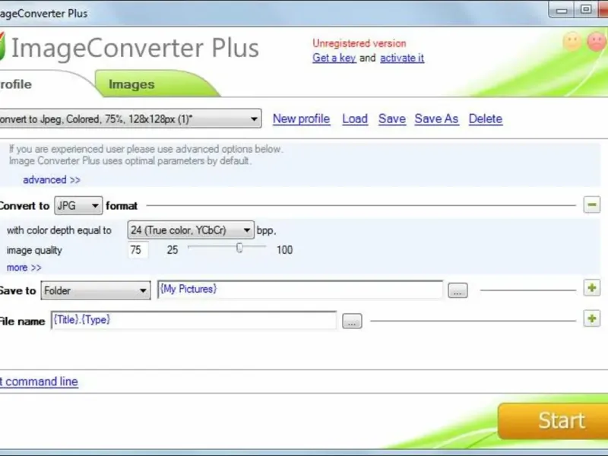Image resolution: width=608 pixels, height=456 pixels.
Task: Maximize the ImageConverter Plus window
Action: click(x=586, y=9)
